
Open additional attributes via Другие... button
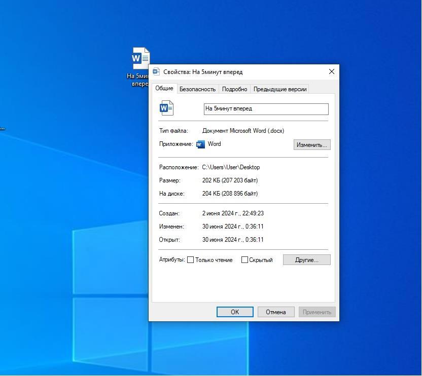306,260
